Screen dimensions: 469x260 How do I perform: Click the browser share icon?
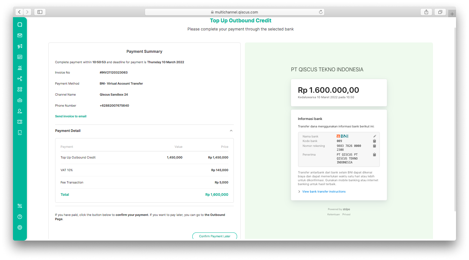[426, 12]
